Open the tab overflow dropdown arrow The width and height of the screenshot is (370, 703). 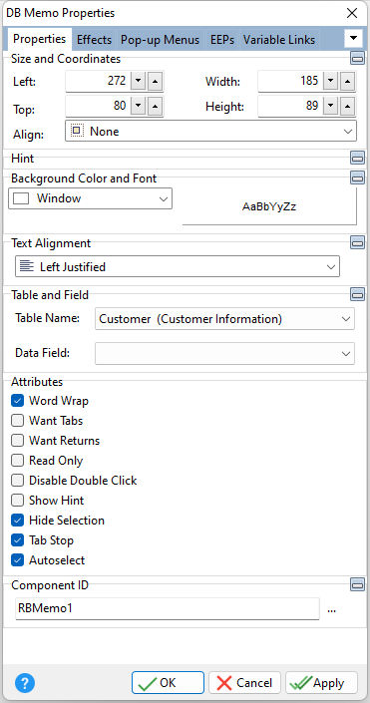click(x=353, y=39)
